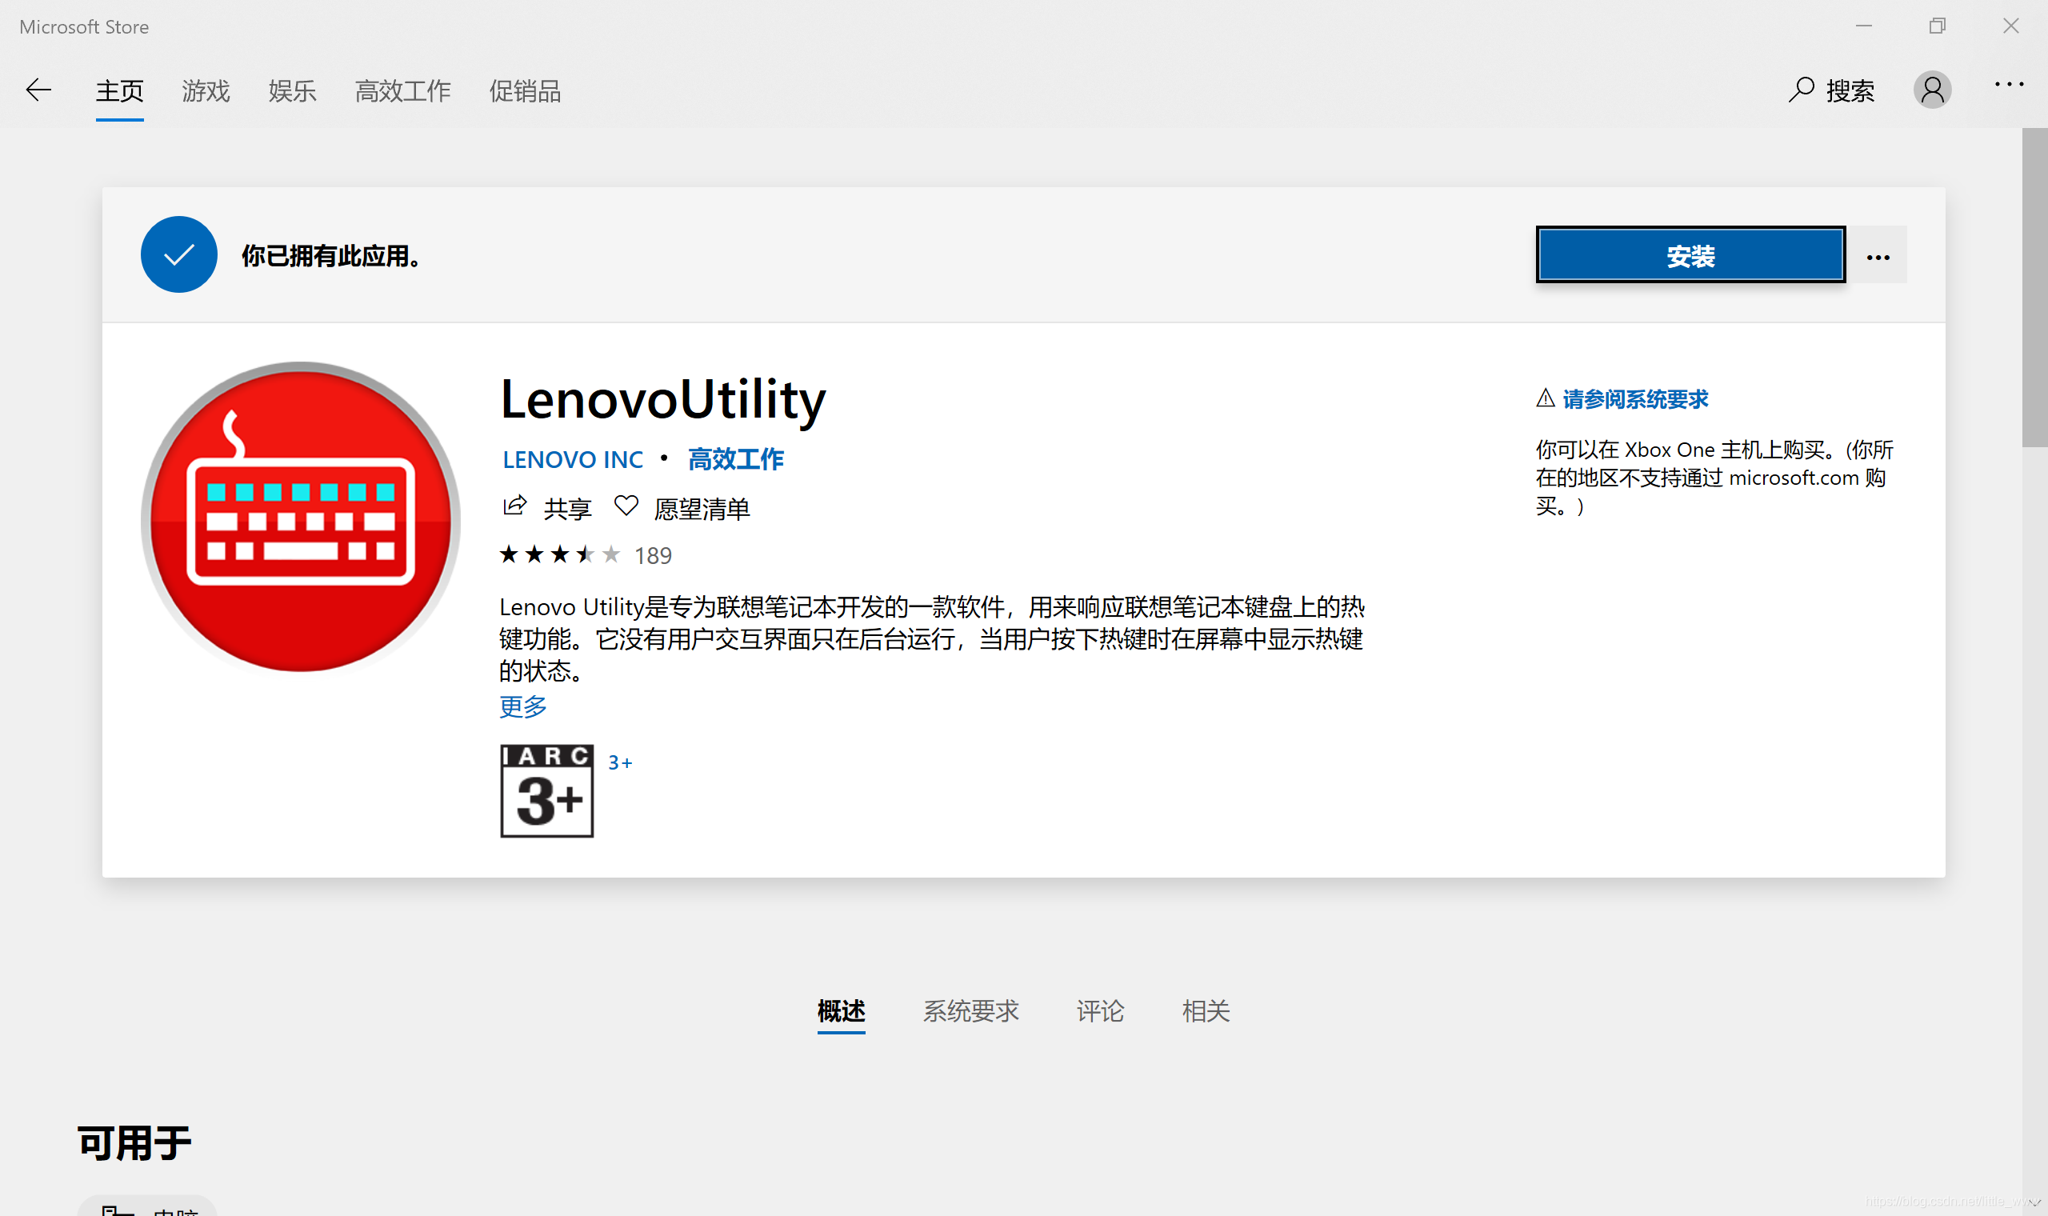Switch to the 娱乐 tab
This screenshot has height=1216, width=2048.
pyautogui.click(x=293, y=91)
